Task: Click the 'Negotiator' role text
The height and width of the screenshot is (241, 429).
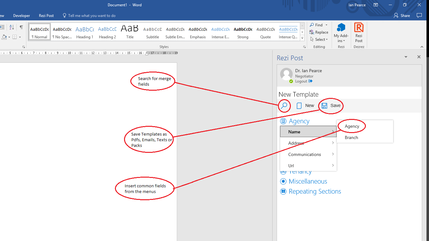Action: [304, 76]
